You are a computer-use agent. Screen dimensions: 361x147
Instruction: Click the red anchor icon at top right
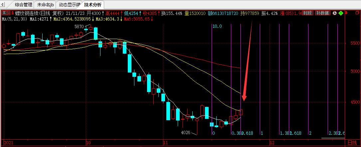click(x=347, y=13)
